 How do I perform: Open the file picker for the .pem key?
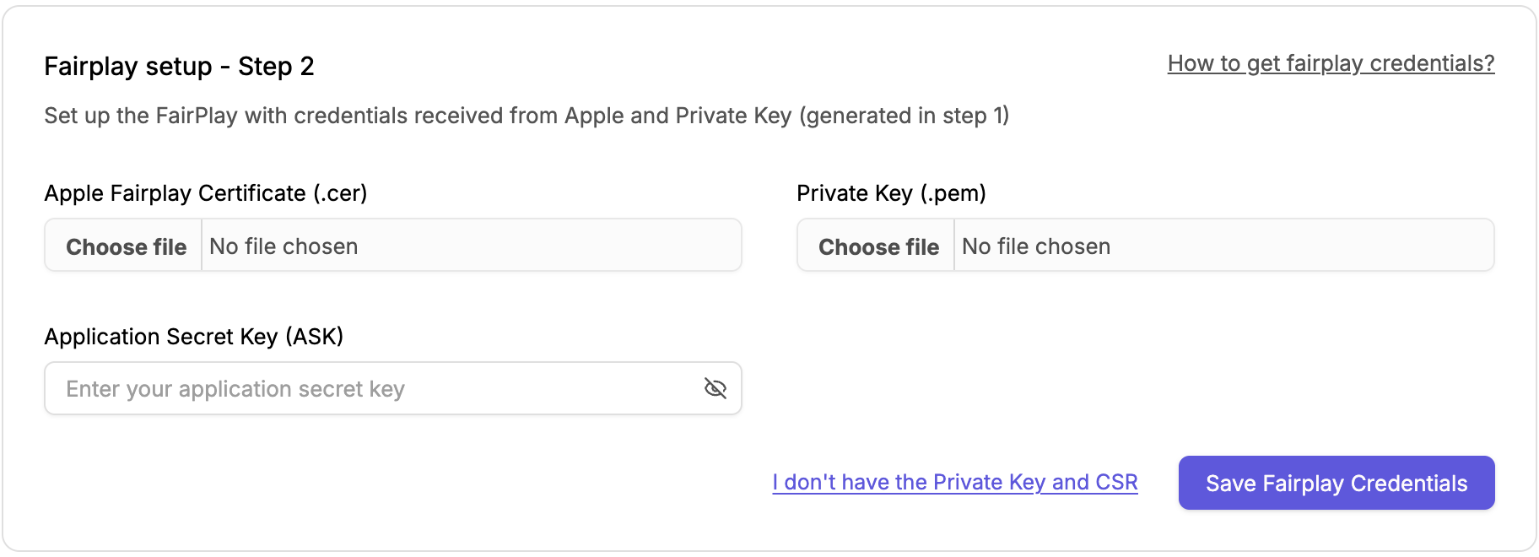click(878, 246)
